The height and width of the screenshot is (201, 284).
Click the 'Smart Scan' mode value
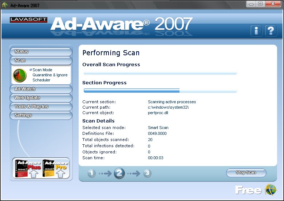158,128
